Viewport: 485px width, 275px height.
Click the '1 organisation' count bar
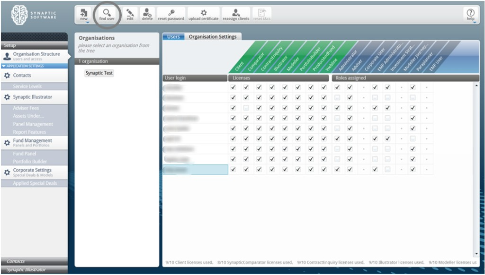coord(117,61)
